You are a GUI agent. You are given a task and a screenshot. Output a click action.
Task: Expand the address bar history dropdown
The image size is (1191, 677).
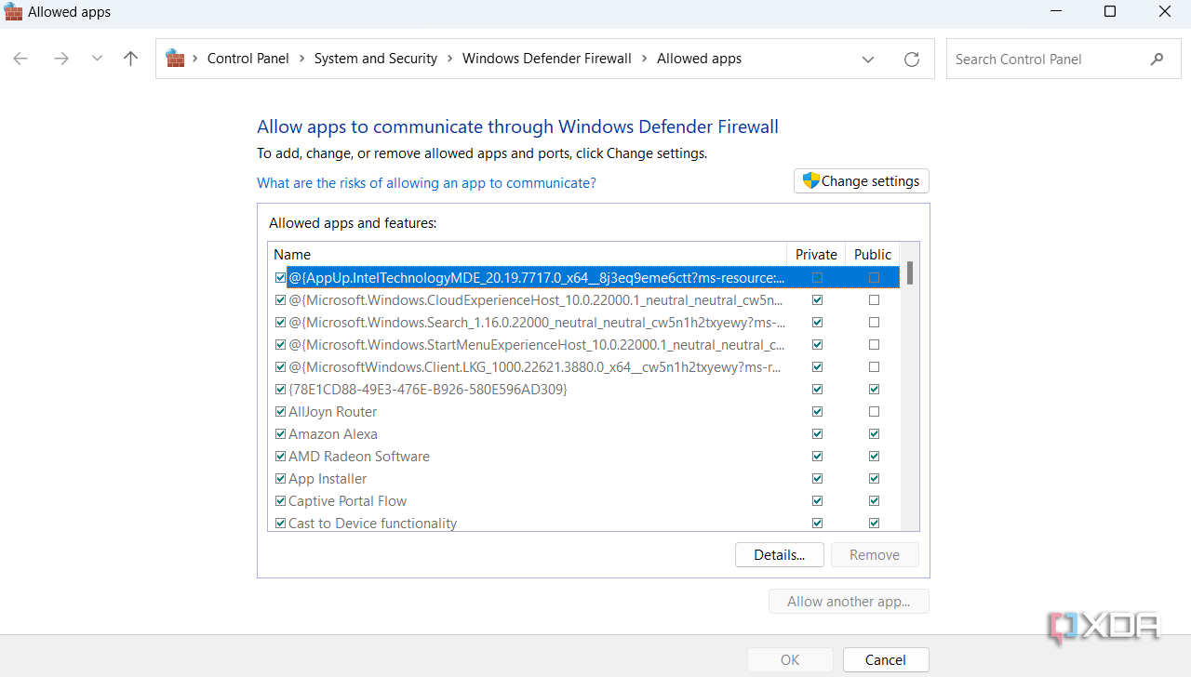tap(868, 59)
